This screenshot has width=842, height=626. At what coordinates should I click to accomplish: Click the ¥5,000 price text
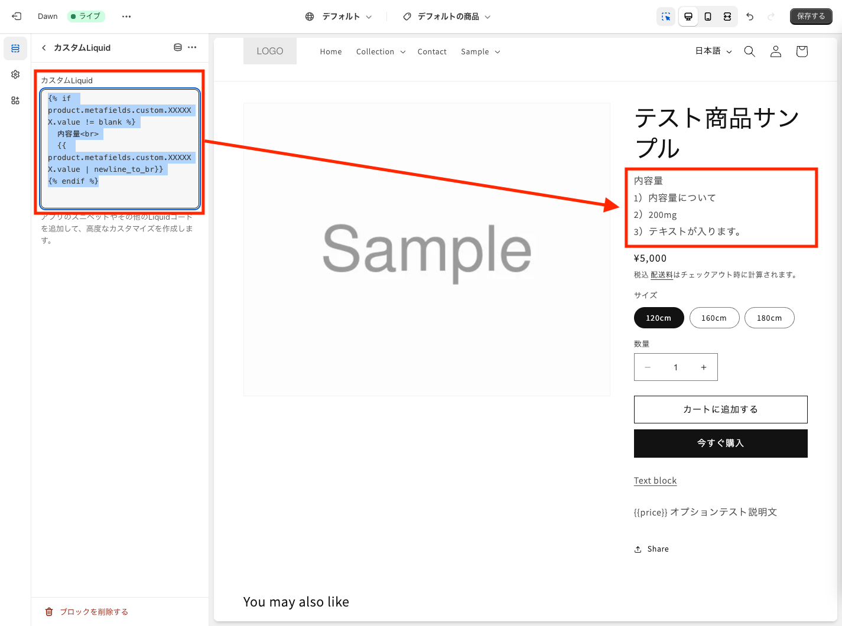point(650,258)
